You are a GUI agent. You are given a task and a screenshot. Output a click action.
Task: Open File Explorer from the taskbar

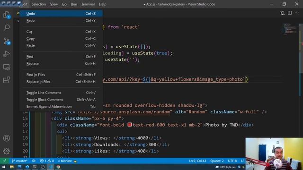point(12,167)
